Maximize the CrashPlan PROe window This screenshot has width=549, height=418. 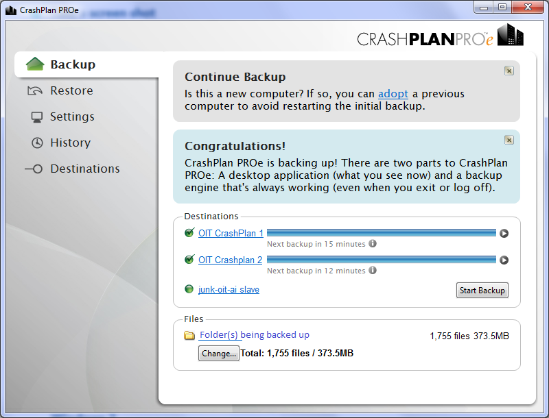tap(502, 7)
